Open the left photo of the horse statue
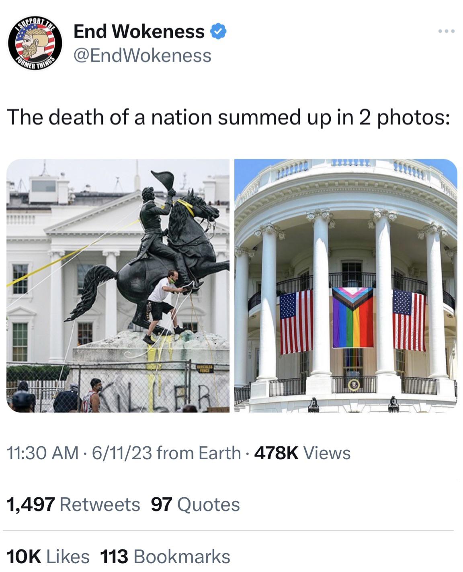 [118, 286]
